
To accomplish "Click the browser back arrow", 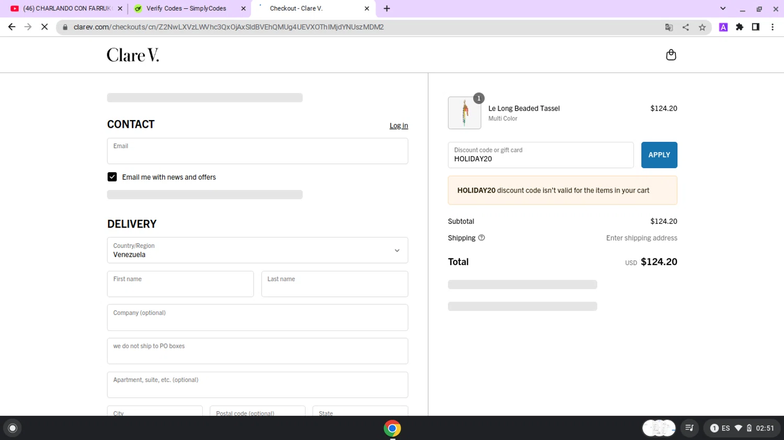I will 11,27.
